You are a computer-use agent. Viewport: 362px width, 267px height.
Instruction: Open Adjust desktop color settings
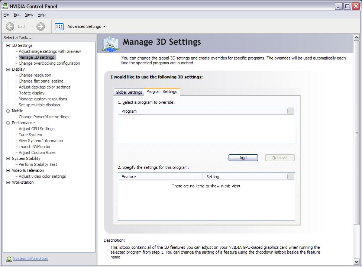tap(45, 87)
